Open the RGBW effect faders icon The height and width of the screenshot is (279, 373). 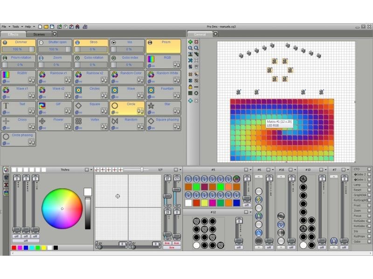tap(32, 80)
